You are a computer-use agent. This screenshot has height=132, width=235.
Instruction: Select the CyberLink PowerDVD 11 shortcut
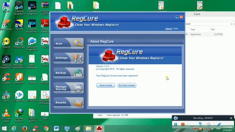(x=6, y=62)
